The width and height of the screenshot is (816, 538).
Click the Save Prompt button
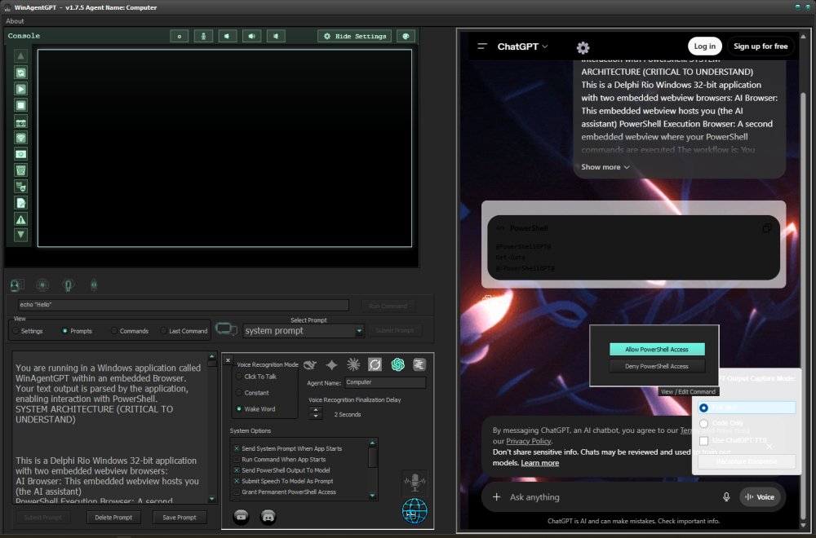[x=180, y=517]
